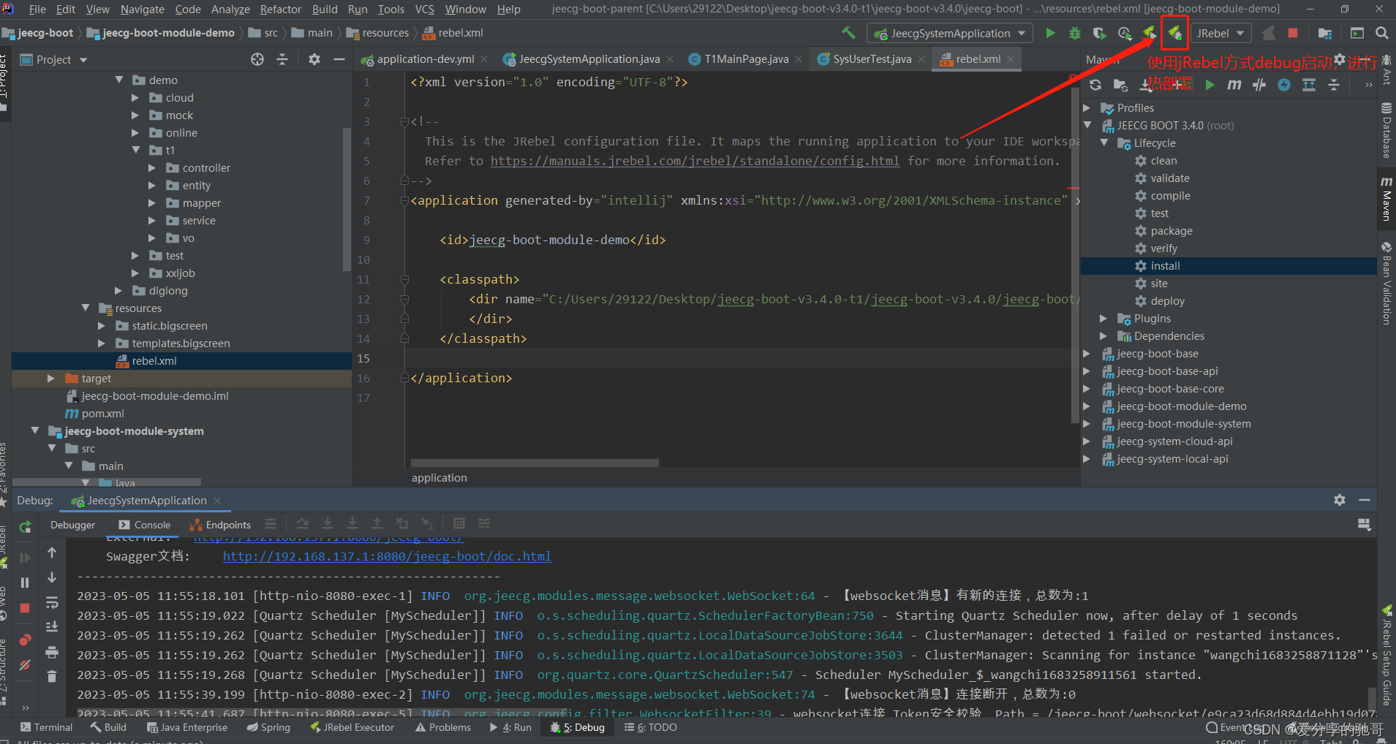Click the print console output icon
1396x744 pixels.
click(x=52, y=652)
